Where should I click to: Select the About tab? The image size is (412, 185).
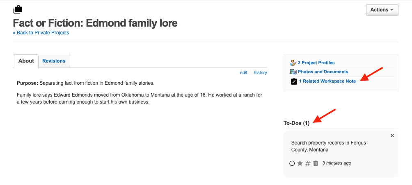click(x=26, y=61)
